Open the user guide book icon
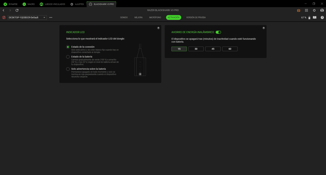Image resolution: width=326 pixels, height=175 pixels. pyautogui.click(x=315, y=18)
